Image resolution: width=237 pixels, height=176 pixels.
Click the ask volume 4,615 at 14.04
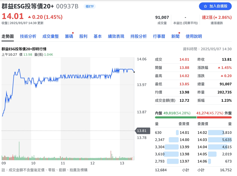tap(227, 147)
